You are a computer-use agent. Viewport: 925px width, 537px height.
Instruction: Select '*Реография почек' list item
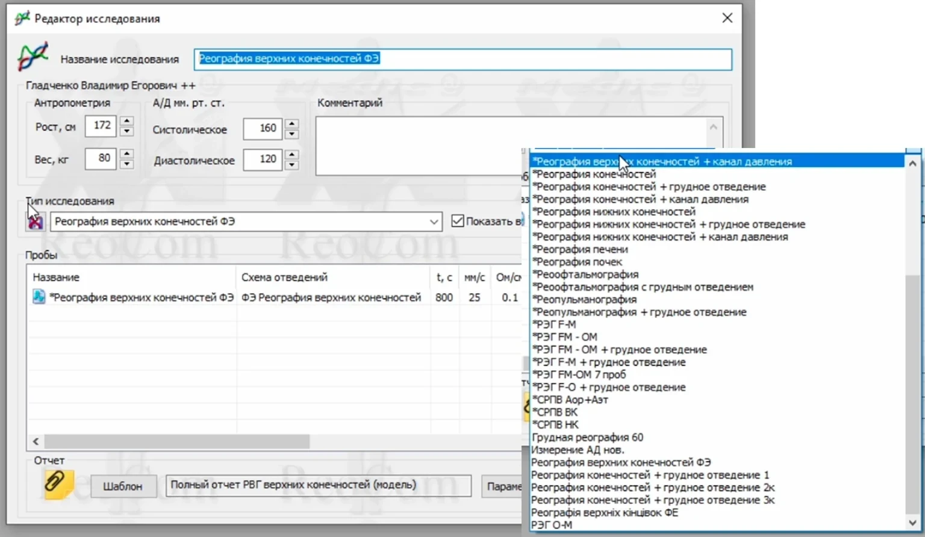[717, 262]
